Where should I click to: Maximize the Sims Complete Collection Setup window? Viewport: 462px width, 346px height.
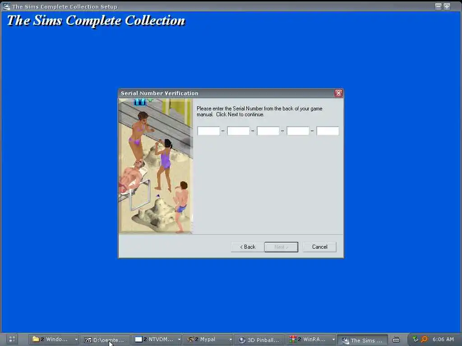tap(447, 6)
